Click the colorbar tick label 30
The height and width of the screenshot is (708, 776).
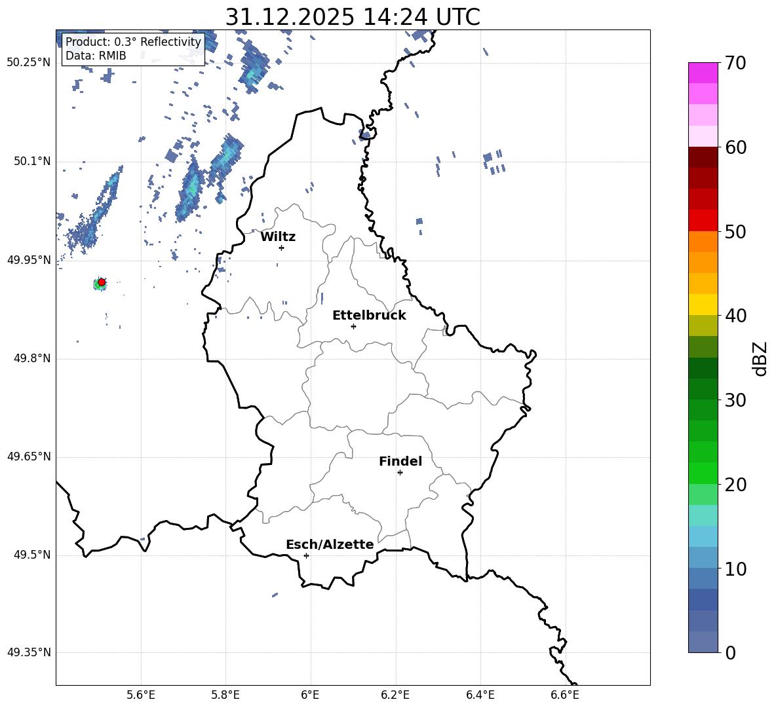736,400
